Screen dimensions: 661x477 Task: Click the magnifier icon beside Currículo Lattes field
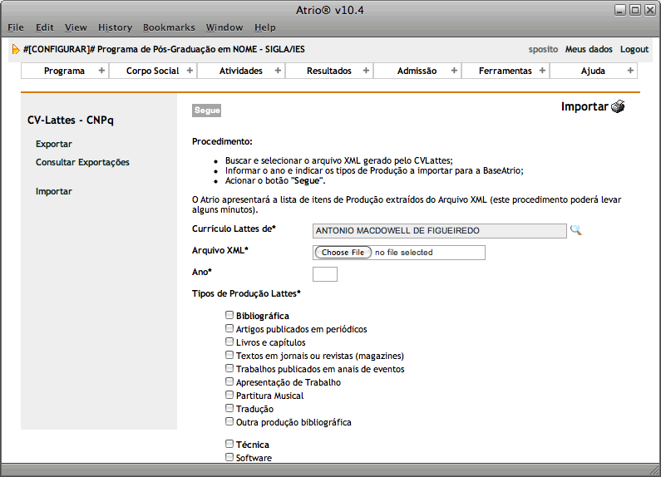(x=575, y=230)
